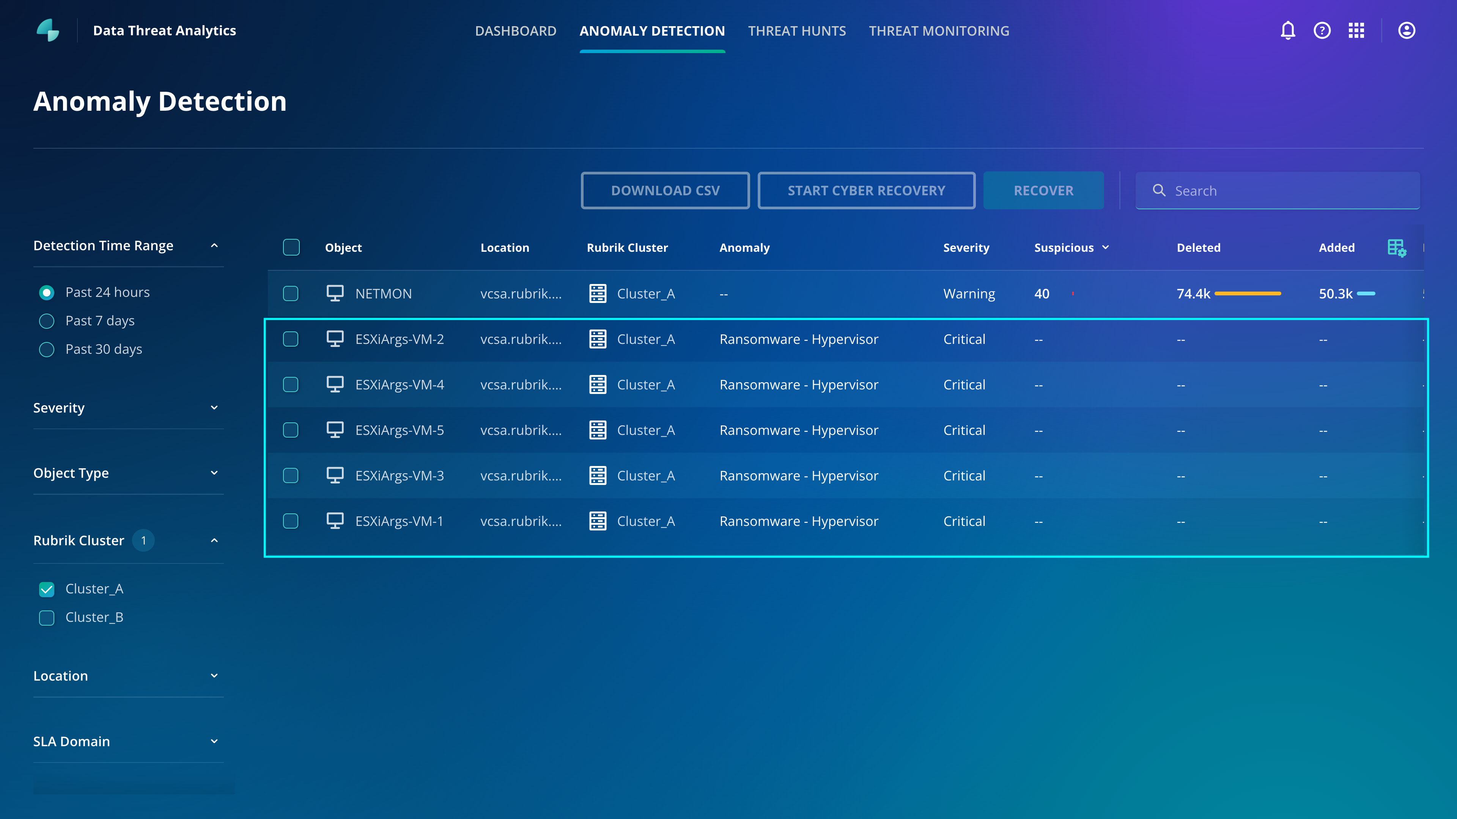Image resolution: width=1457 pixels, height=819 pixels.
Task: Check the ESXiArgs-VM-3 row checkbox
Action: [291, 475]
